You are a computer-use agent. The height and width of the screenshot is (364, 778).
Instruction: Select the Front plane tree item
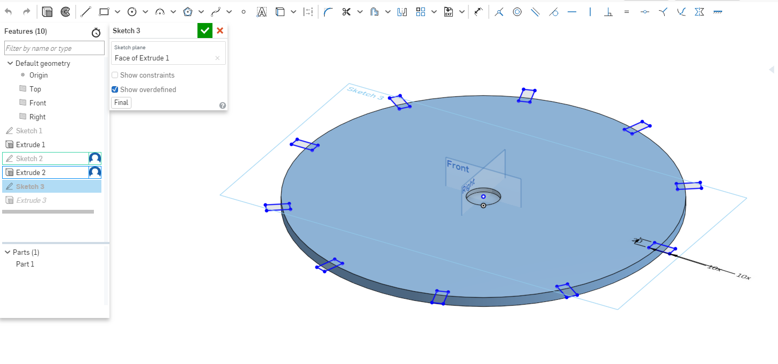[x=38, y=103]
